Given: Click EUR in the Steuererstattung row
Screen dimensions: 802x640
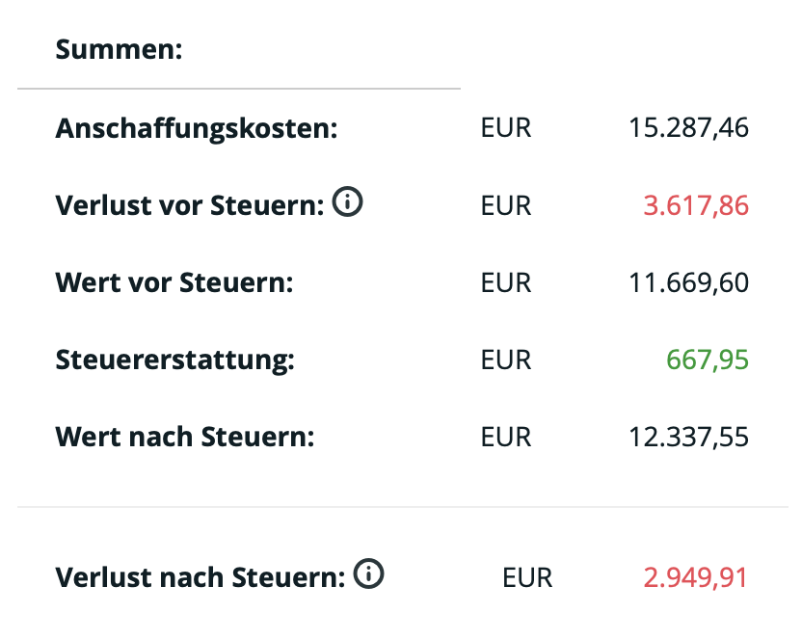Looking at the screenshot, I should coord(506,360).
